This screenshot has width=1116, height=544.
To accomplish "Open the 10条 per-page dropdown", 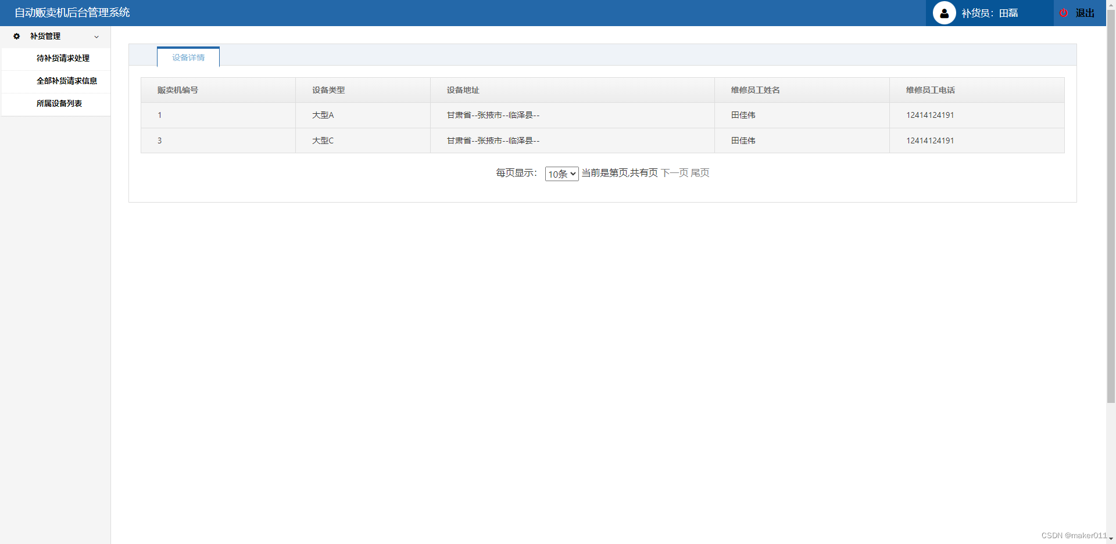I will pyautogui.click(x=561, y=174).
